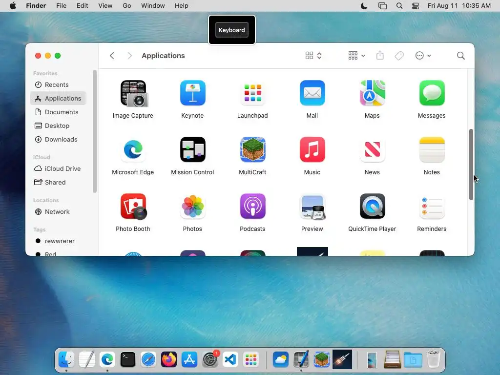Open the Group By dropdown

pyautogui.click(x=356, y=56)
